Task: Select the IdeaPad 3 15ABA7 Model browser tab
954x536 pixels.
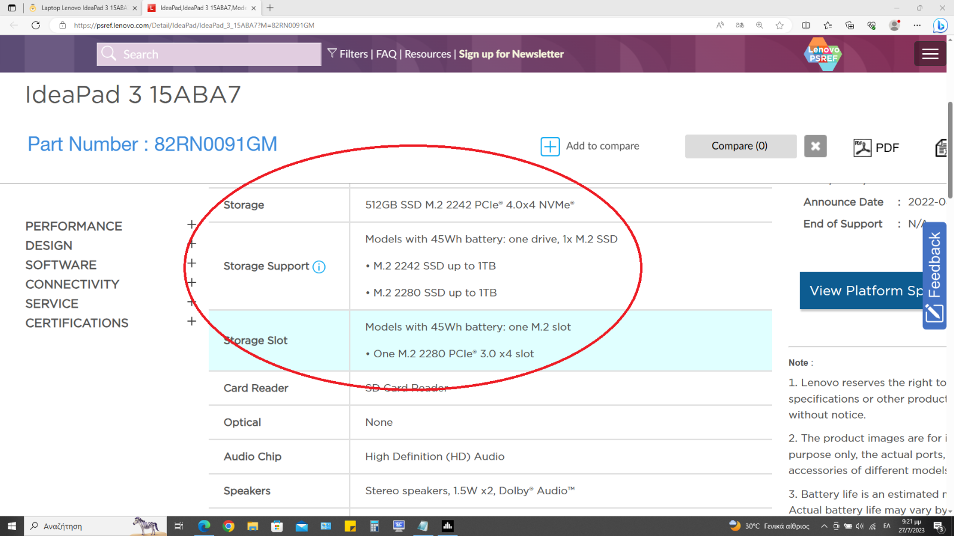Action: pos(202,8)
